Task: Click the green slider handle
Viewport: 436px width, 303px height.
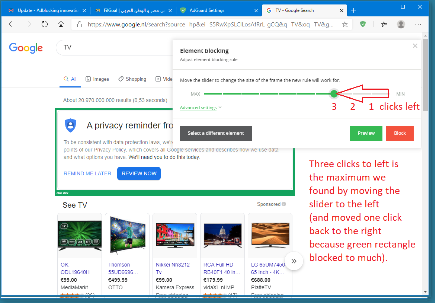Action: [334, 94]
